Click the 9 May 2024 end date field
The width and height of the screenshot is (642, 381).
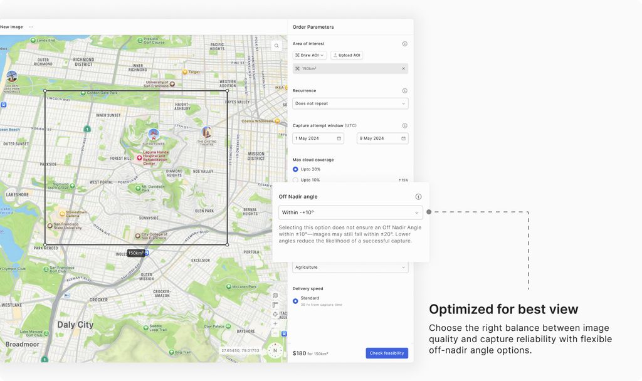coord(382,138)
